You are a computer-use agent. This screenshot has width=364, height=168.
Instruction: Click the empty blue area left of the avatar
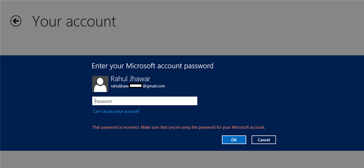(x=47, y=84)
